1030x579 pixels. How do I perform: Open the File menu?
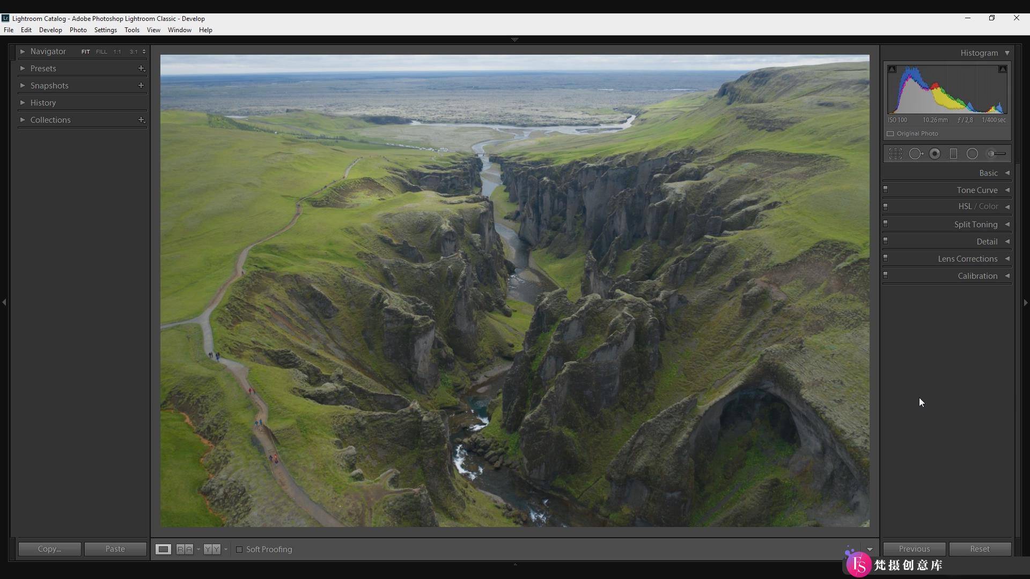tap(9, 30)
